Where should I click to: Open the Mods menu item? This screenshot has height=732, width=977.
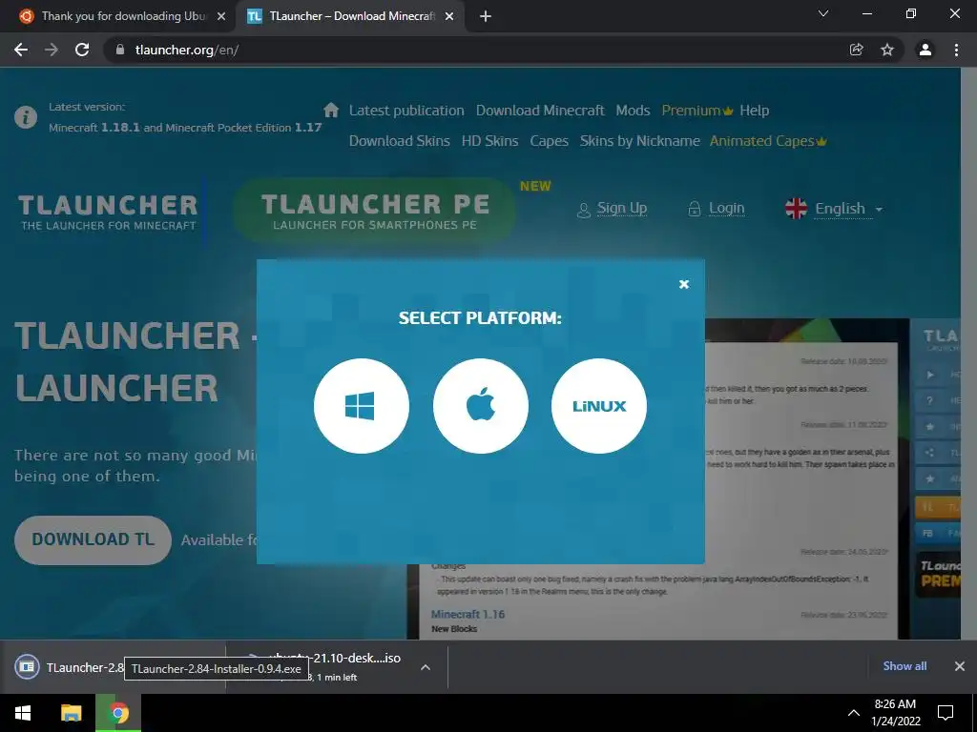click(x=633, y=111)
